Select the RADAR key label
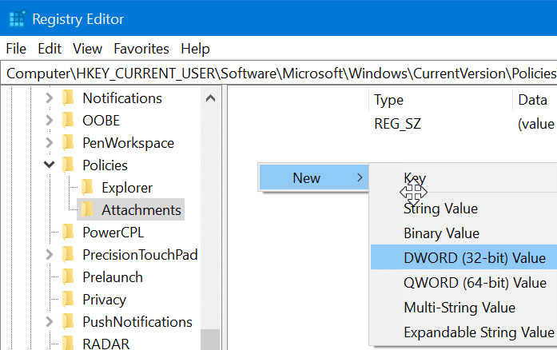 coord(105,344)
